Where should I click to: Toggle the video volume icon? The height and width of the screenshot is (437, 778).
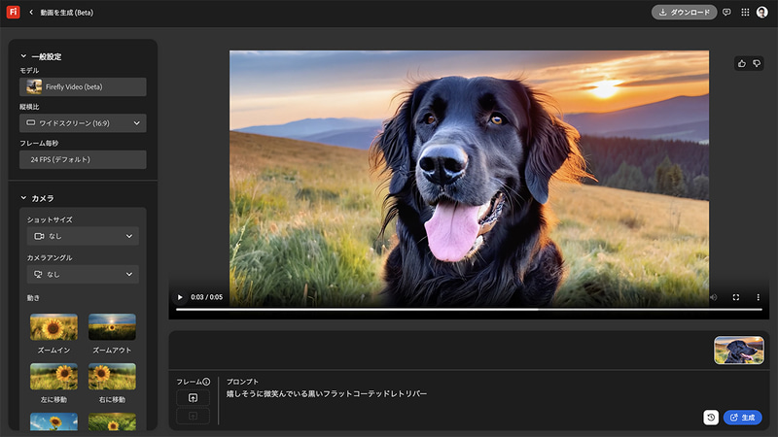[714, 297]
